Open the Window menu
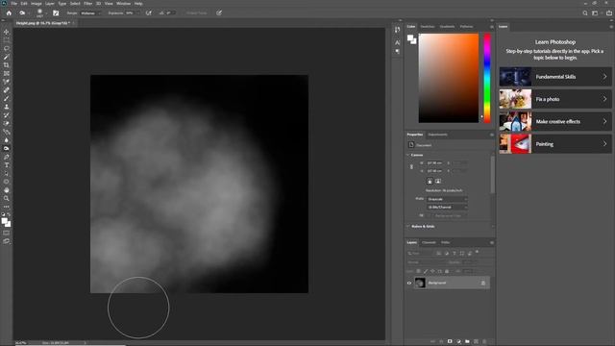 click(123, 4)
